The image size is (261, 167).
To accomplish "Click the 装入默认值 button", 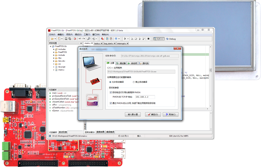I will (133, 114).
